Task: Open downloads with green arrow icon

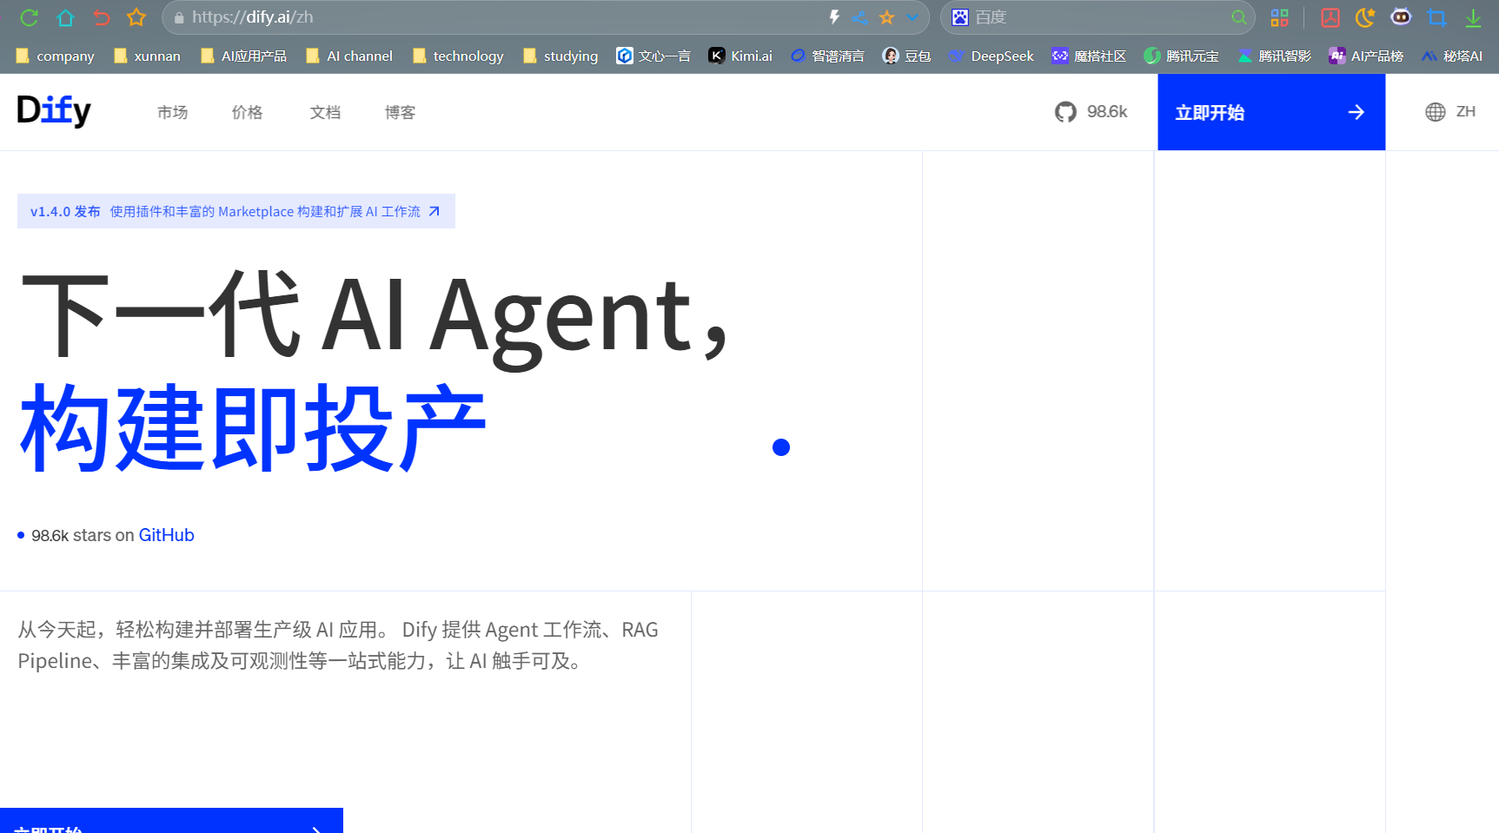Action: coord(1473,17)
